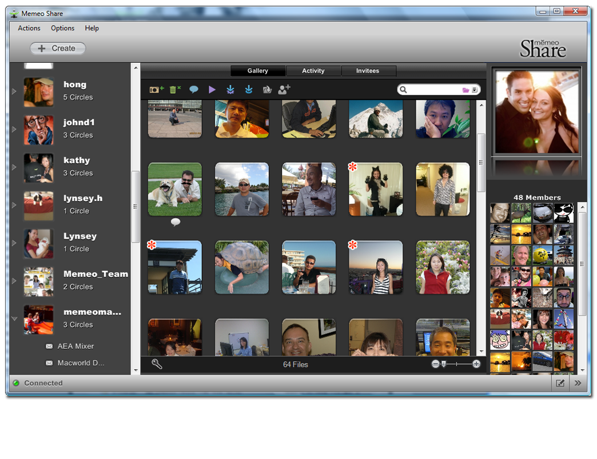Start slideshow with purple play icon
Image resolution: width=597 pixels, height=459 pixels.
pyautogui.click(x=212, y=90)
